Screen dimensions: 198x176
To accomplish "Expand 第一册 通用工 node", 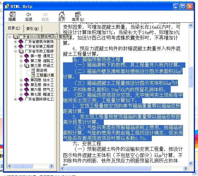I will [21, 56].
